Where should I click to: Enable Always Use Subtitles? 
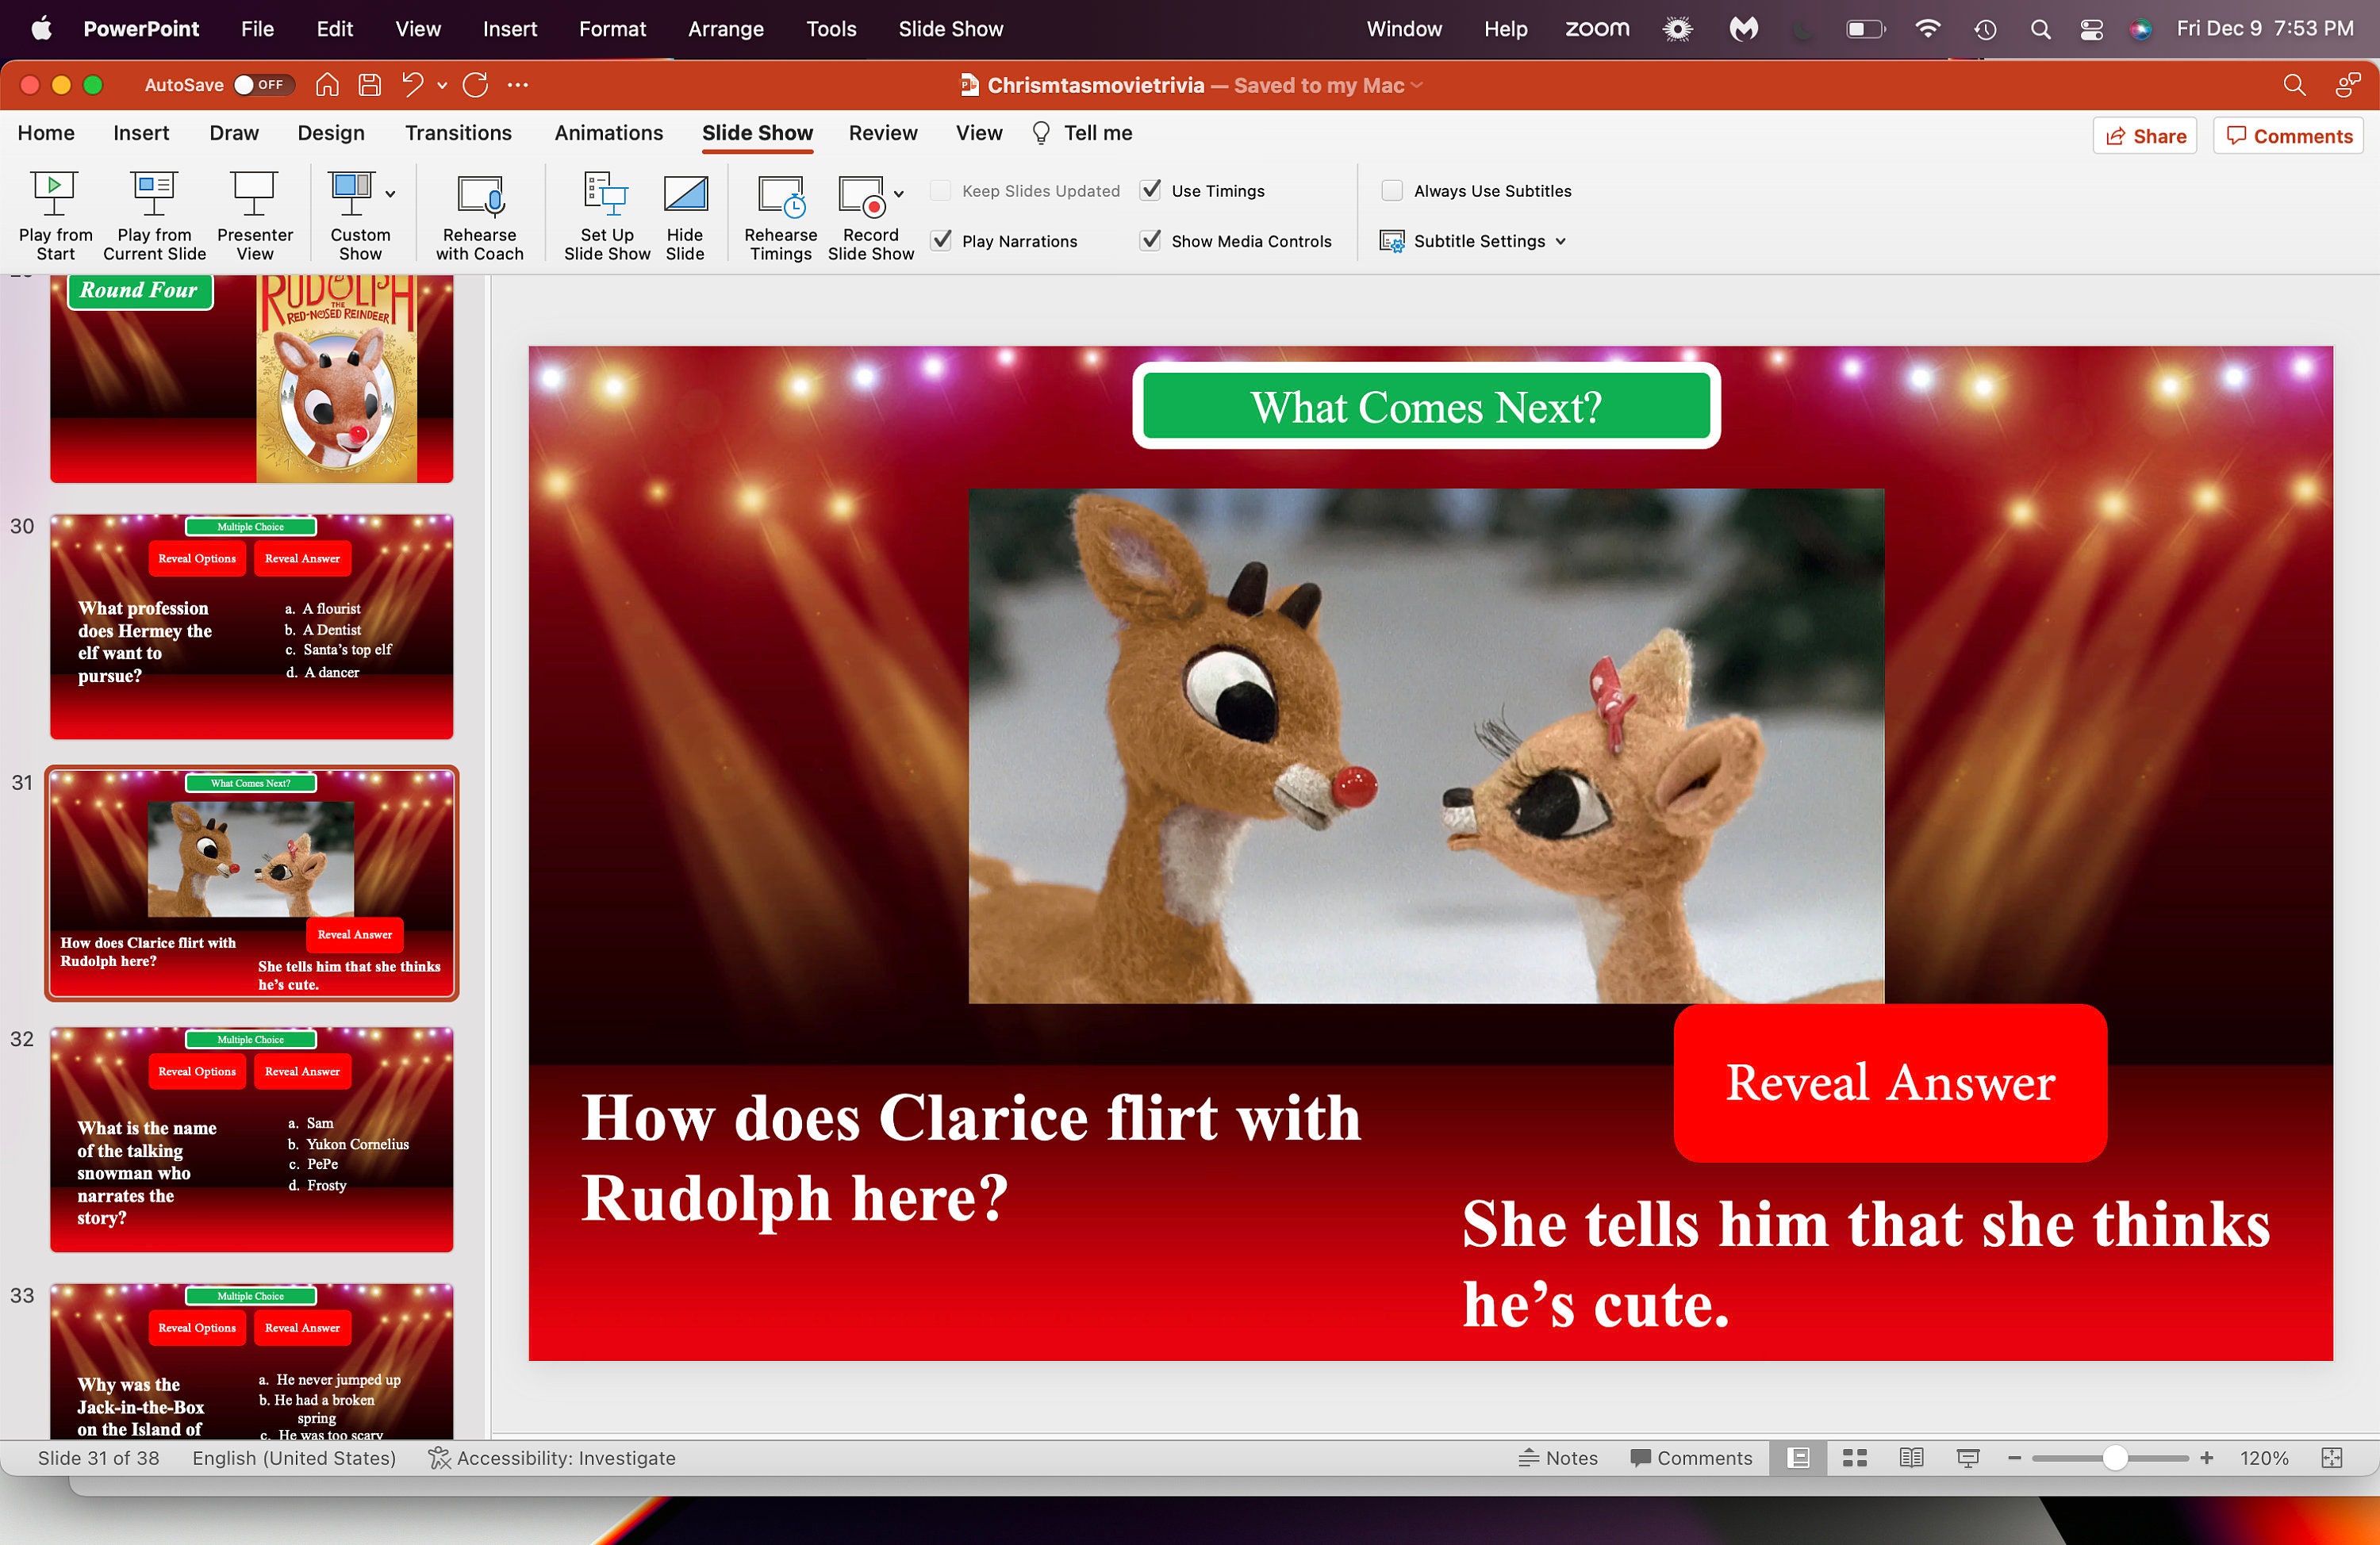tap(1391, 190)
